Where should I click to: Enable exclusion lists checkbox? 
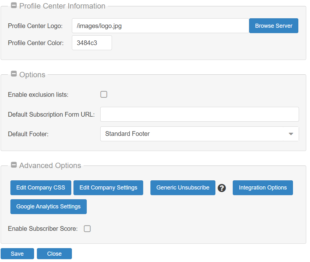tap(104, 95)
